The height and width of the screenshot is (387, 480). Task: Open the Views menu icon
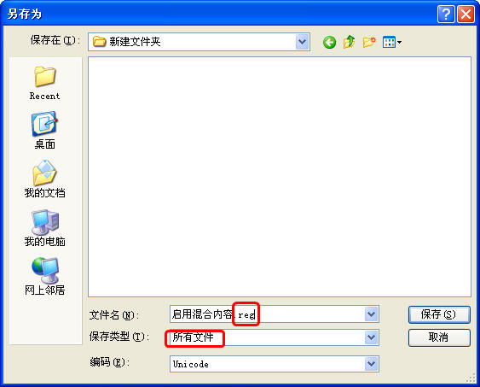pyautogui.click(x=392, y=42)
